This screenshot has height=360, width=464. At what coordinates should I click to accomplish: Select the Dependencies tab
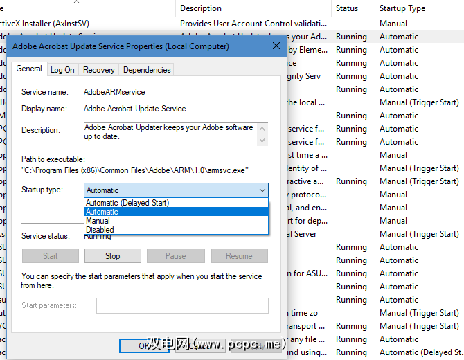[147, 70]
